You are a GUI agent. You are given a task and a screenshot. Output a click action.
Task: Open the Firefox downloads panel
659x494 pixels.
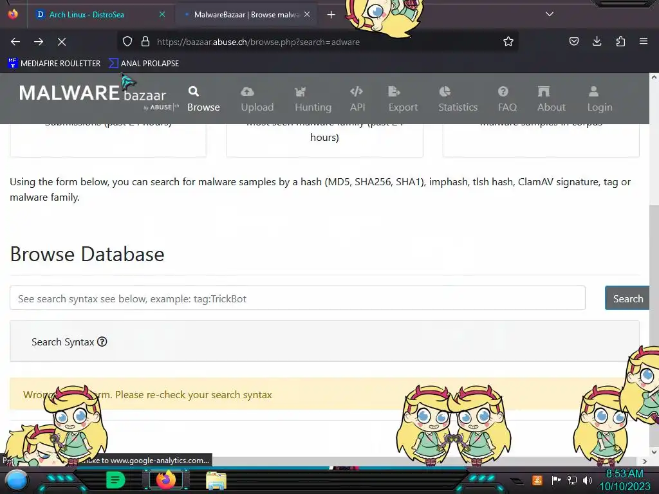point(597,41)
